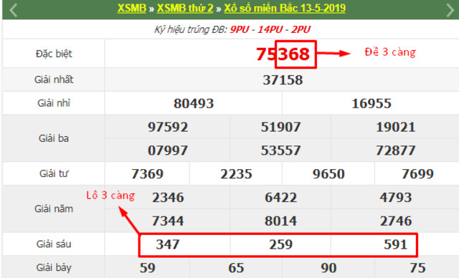Image resolution: width=459 pixels, height=278 pixels.
Task: Select Giải ba number 72877
Action: (395, 150)
